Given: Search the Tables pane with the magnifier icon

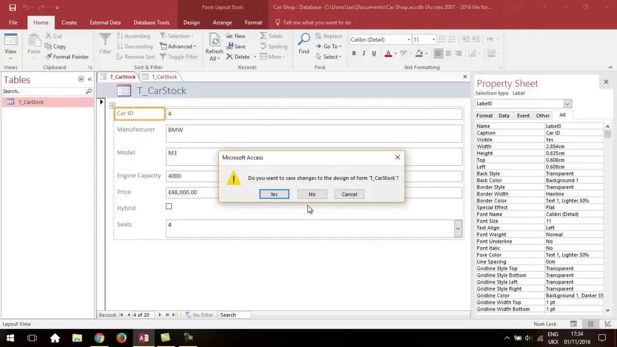Looking at the screenshot, I should (x=89, y=91).
